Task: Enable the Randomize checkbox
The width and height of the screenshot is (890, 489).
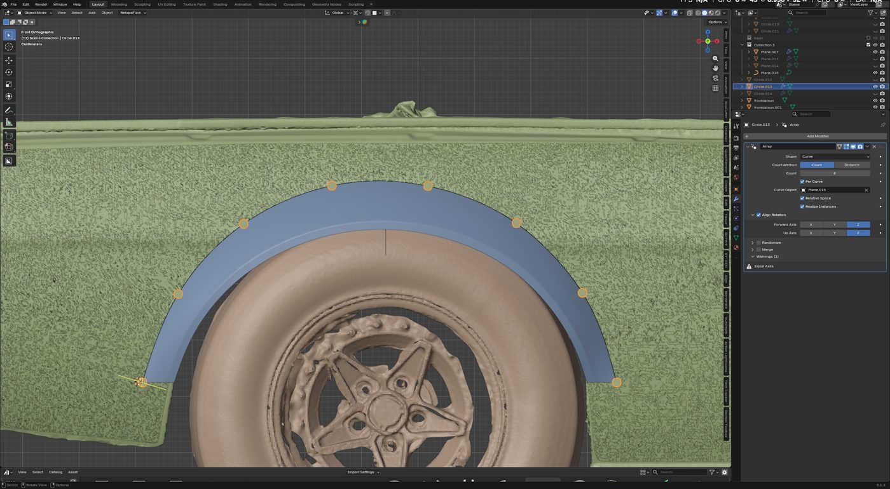Action: (x=758, y=243)
